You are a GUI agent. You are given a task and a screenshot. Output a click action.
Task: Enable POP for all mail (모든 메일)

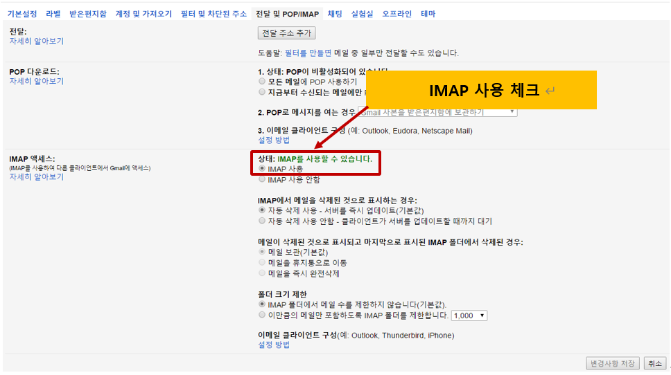coord(262,82)
